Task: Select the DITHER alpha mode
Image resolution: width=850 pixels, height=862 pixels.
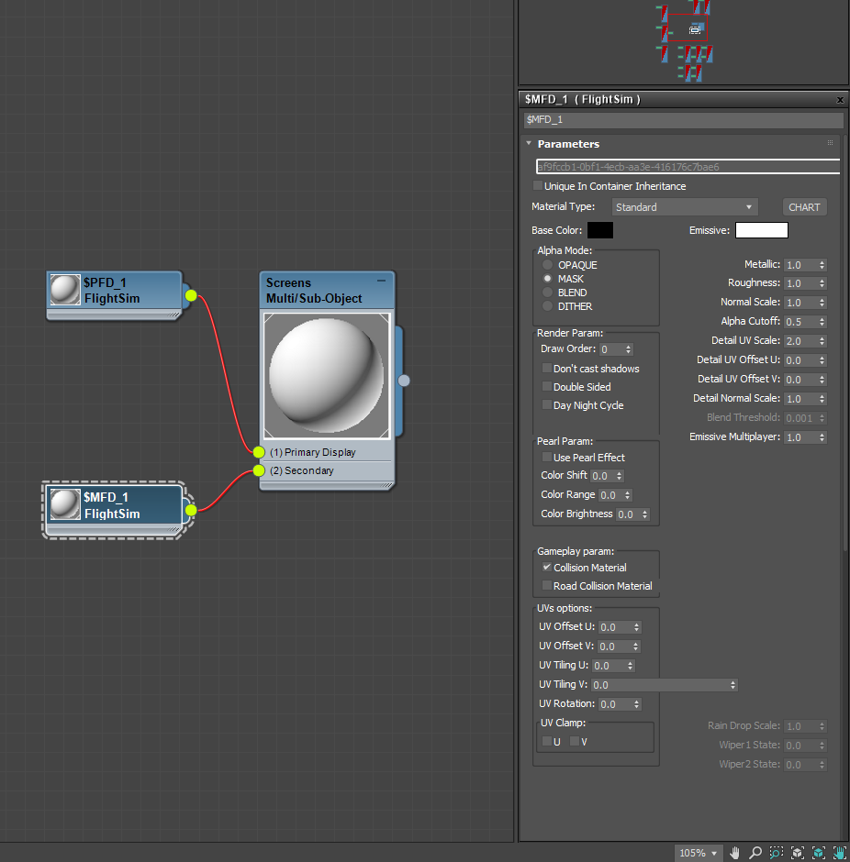Action: (547, 306)
